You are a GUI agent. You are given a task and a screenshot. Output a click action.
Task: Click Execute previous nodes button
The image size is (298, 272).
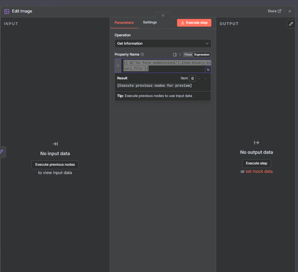pos(55,165)
